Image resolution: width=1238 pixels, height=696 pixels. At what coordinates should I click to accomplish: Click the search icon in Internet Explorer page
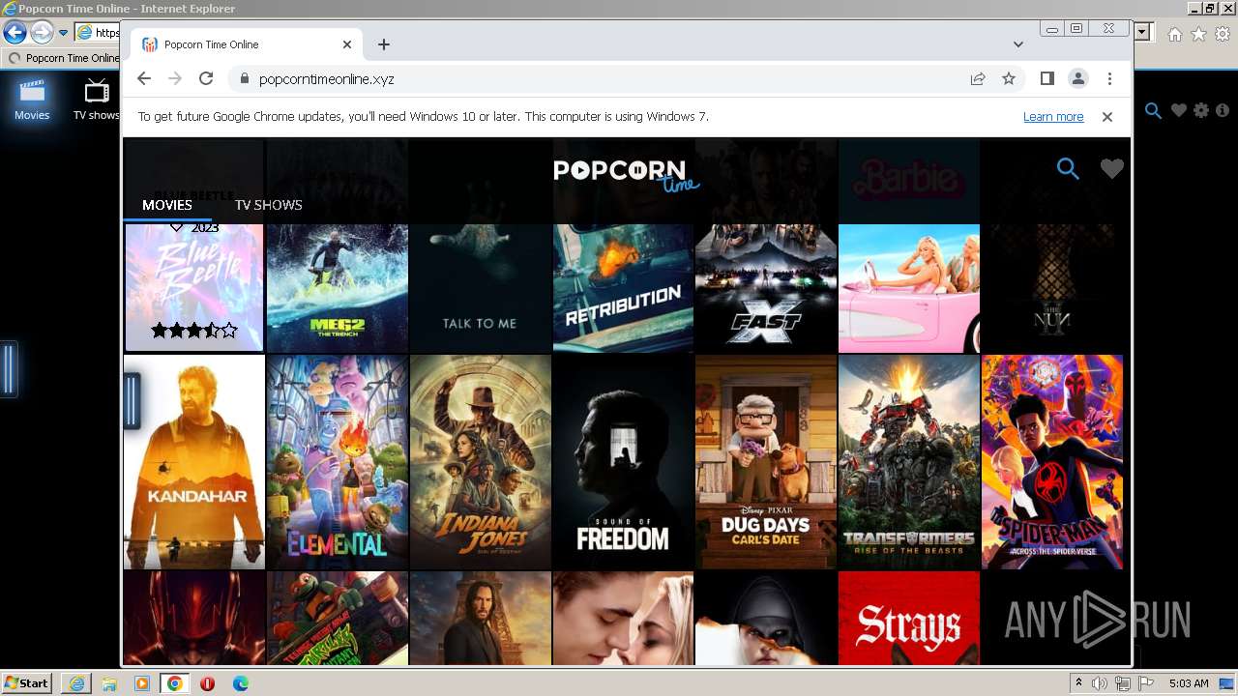[1153, 110]
